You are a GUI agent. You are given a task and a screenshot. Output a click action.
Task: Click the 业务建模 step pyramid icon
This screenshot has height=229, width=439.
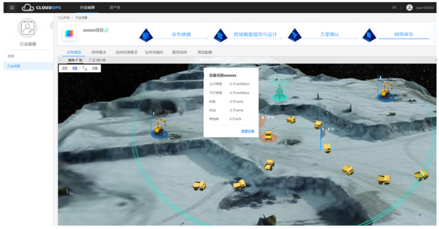click(146, 35)
